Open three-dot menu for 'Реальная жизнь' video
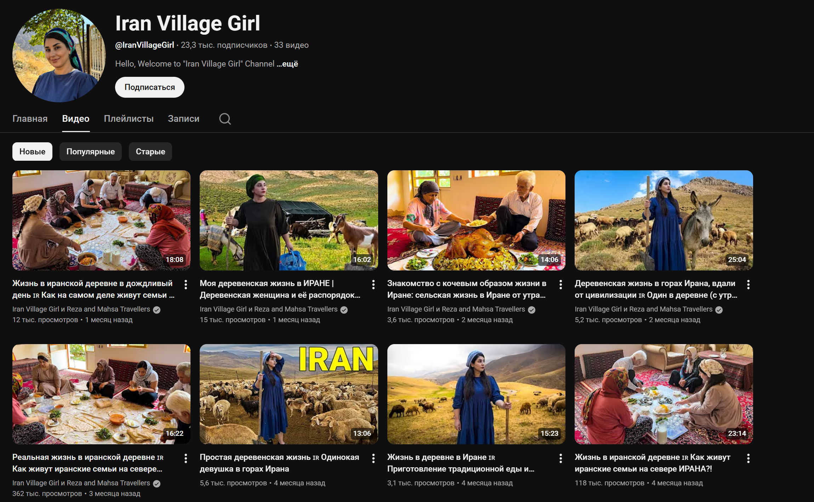Screen dimensions: 814x502 tap(186, 458)
